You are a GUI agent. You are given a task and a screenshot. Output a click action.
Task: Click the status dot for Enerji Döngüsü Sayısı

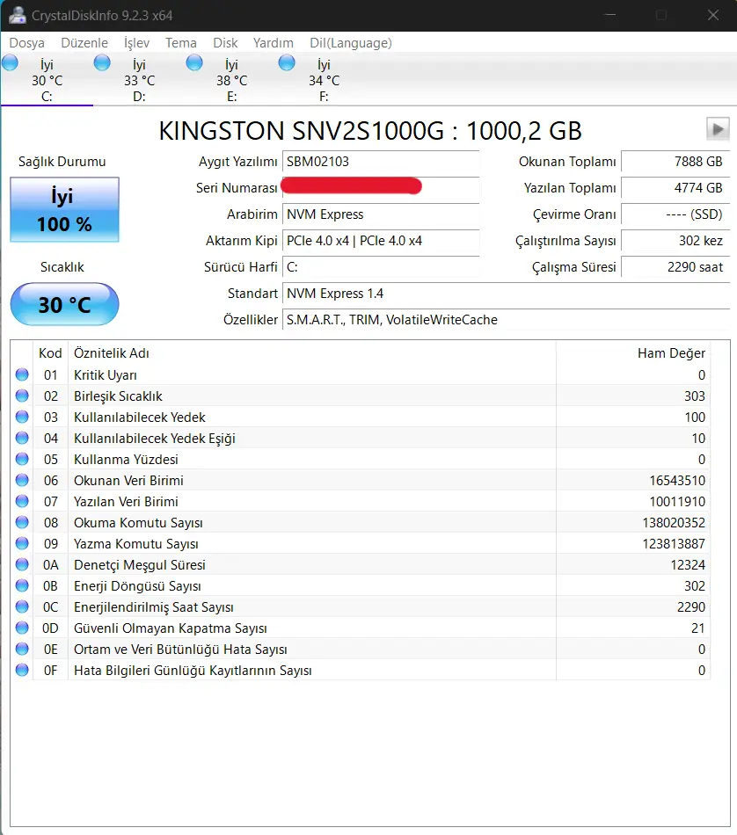pos(22,585)
